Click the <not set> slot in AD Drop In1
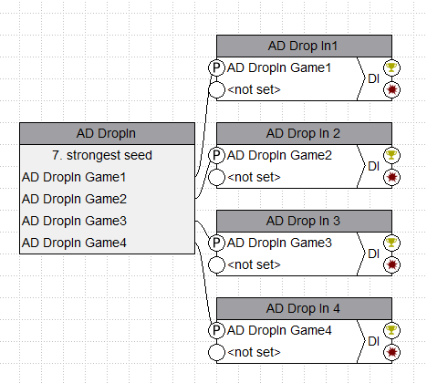This screenshot has width=427, height=383. (254, 89)
